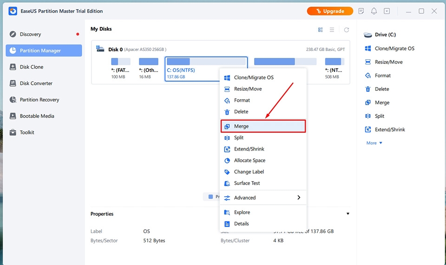Select the 508 MB NTFS partition bar
This screenshot has width=446, height=265.
click(x=334, y=69)
